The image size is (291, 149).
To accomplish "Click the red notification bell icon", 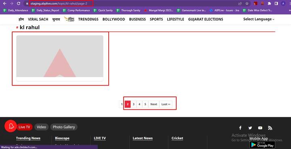I will point(11,126).
